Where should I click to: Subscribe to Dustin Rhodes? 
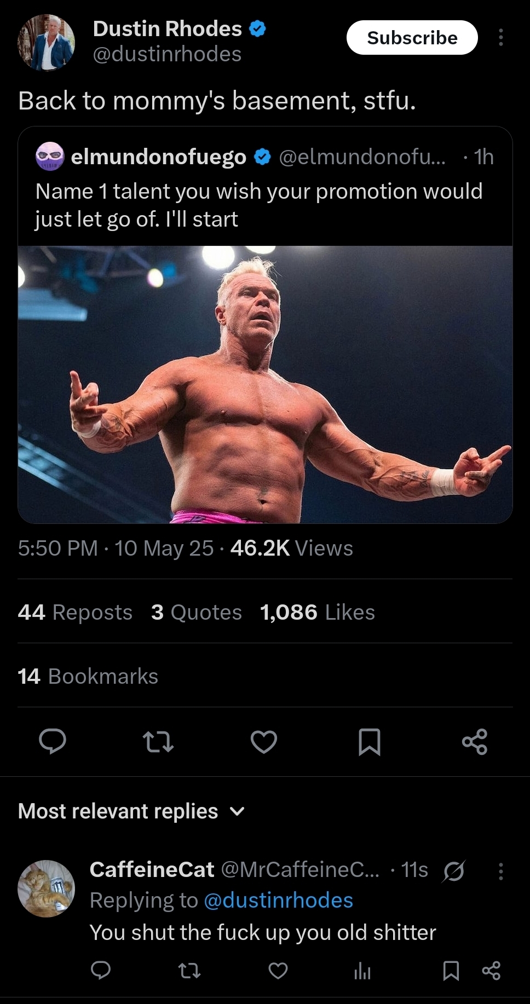point(412,37)
